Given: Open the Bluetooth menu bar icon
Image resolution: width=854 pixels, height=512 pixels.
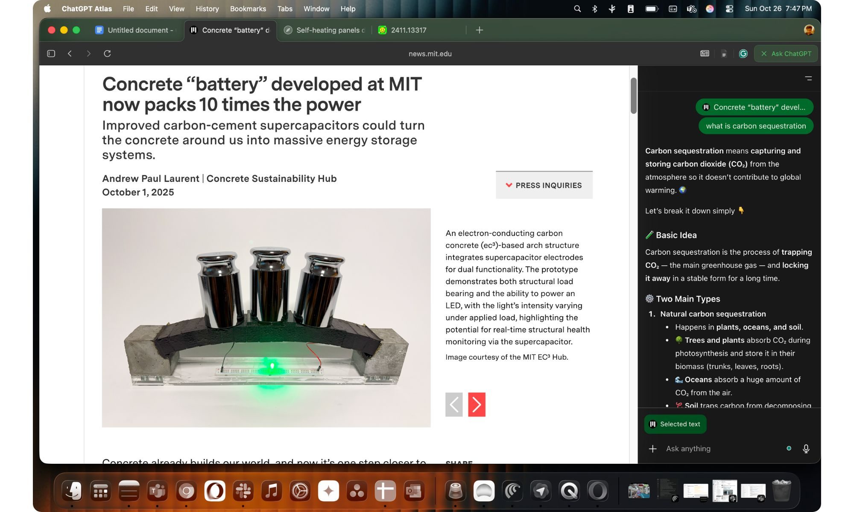Looking at the screenshot, I should point(594,9).
